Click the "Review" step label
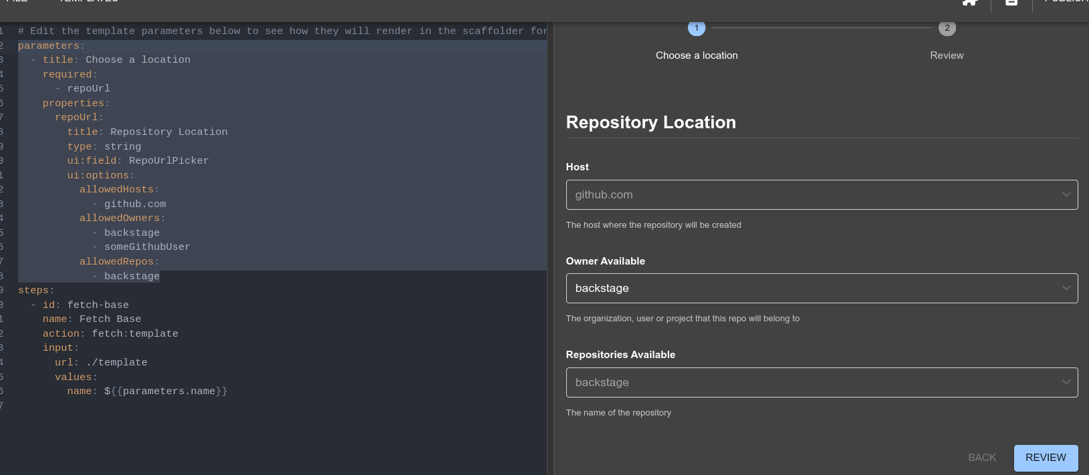The height and width of the screenshot is (475, 1089). (x=947, y=55)
